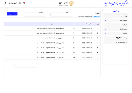Click row number 7 cell
This screenshot has height=93, width=132.
point(98,58)
